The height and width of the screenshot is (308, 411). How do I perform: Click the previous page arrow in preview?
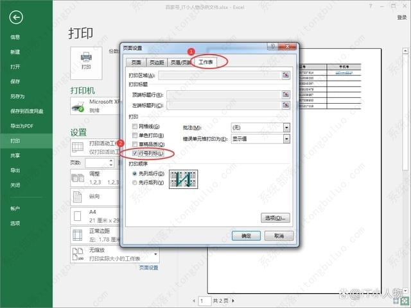[x=192, y=300]
